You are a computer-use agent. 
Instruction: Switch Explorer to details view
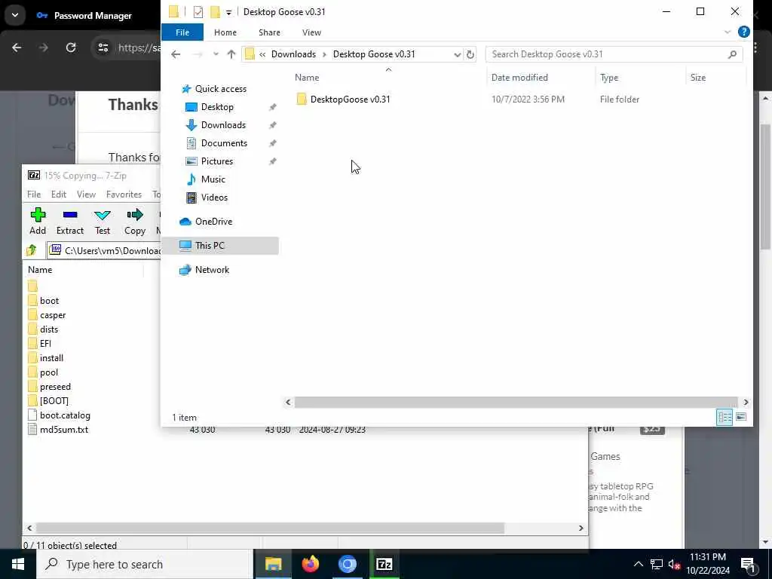click(725, 417)
